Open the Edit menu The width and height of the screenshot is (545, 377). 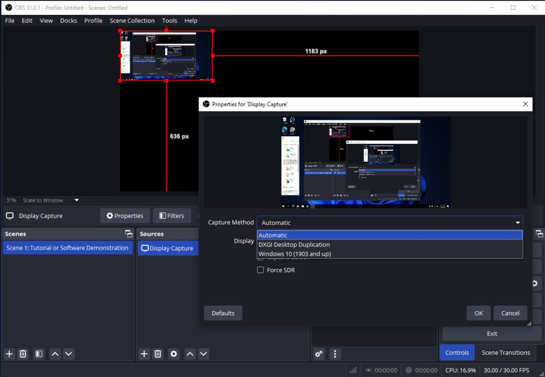tap(27, 21)
